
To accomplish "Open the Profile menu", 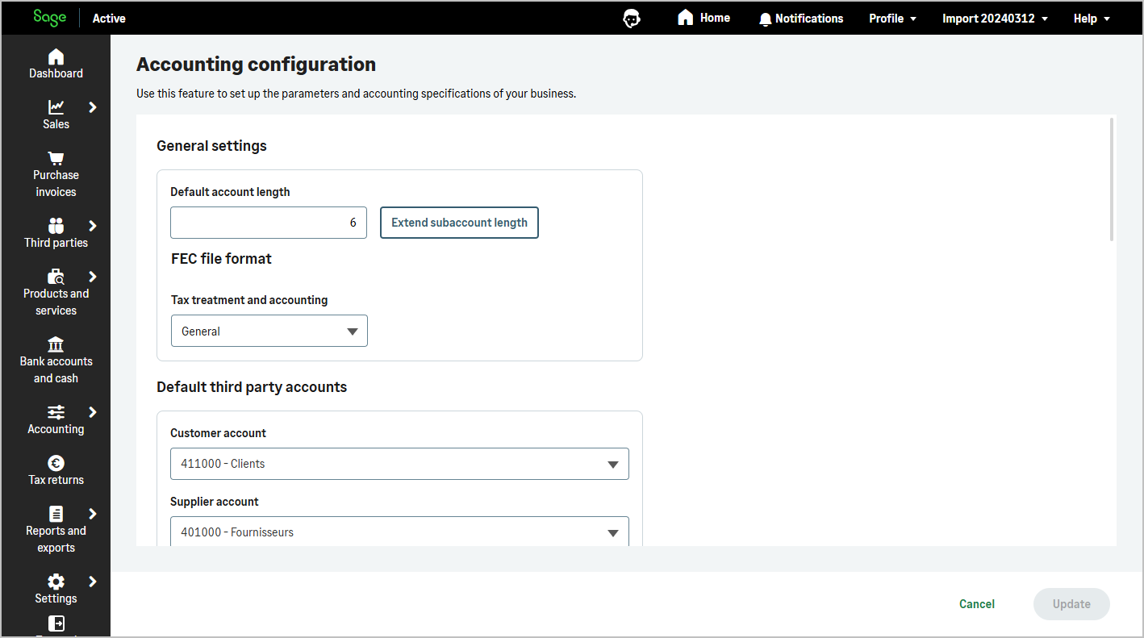I will click(x=892, y=19).
